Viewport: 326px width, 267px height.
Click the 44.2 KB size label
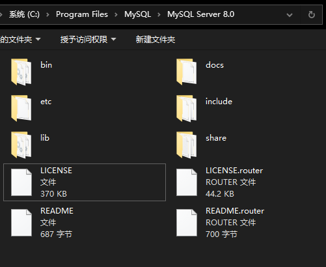point(220,194)
